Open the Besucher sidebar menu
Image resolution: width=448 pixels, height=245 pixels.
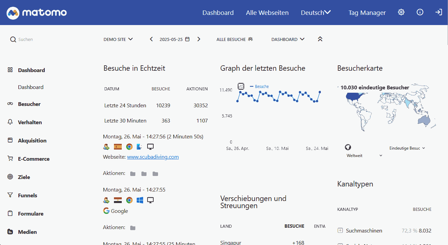(29, 104)
